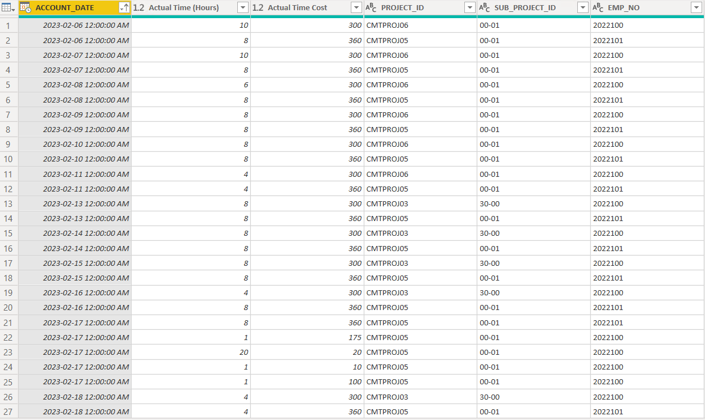
Task: Select the EMP_NO column header
Action: click(x=648, y=8)
